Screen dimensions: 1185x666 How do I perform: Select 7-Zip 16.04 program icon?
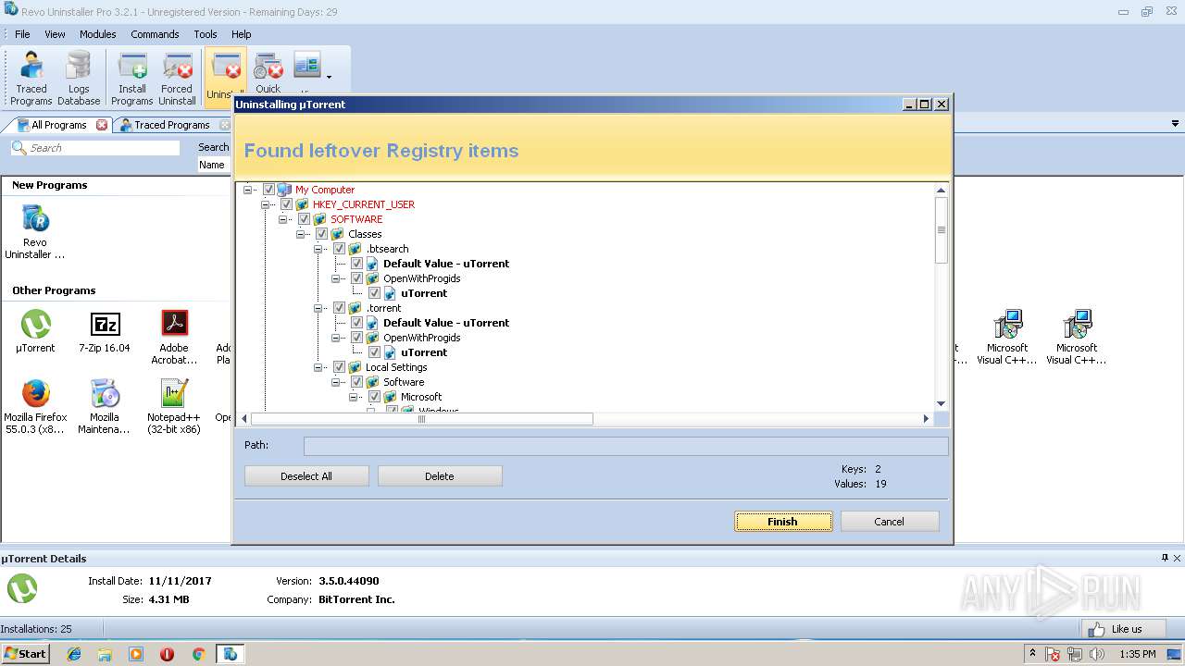105,332
